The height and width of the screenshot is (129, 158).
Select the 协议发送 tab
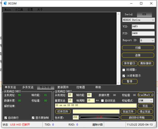click(x=46, y=87)
